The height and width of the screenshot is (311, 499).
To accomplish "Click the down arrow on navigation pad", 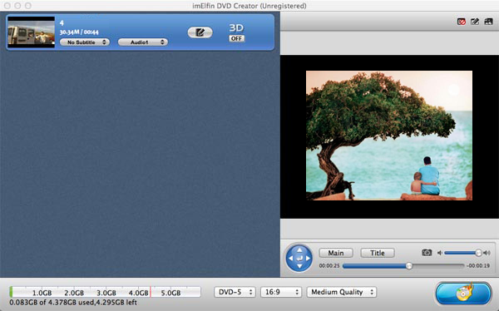I will [x=299, y=266].
